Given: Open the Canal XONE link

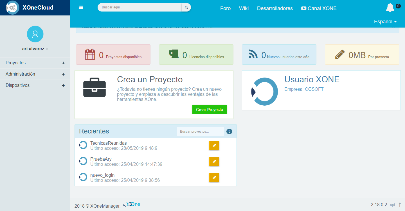Looking at the screenshot, I should [x=319, y=8].
